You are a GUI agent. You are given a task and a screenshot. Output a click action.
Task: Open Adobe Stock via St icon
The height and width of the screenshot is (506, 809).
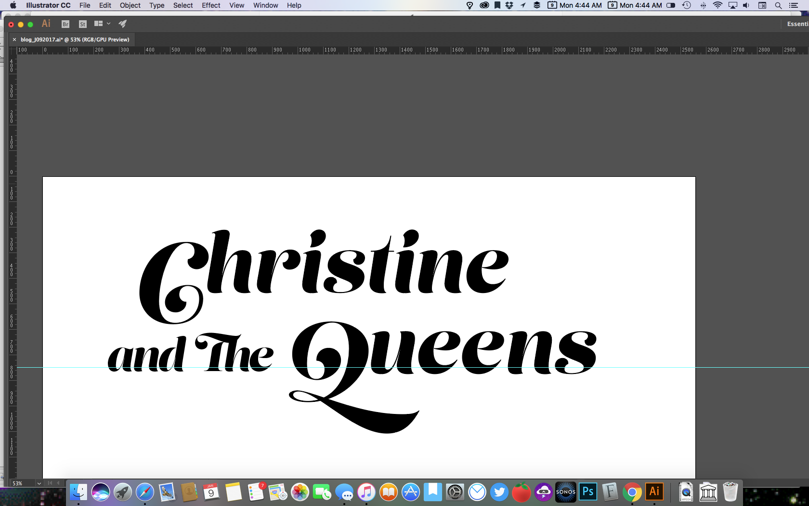tap(83, 24)
